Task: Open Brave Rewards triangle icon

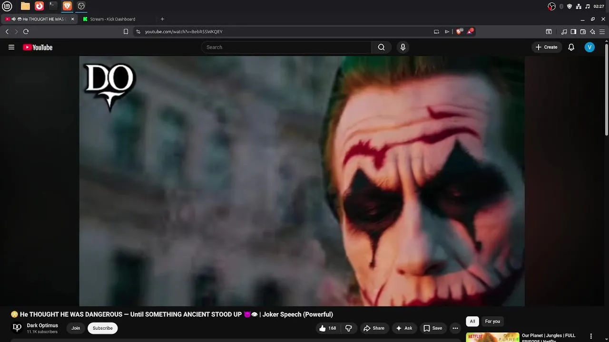Action: point(470,32)
